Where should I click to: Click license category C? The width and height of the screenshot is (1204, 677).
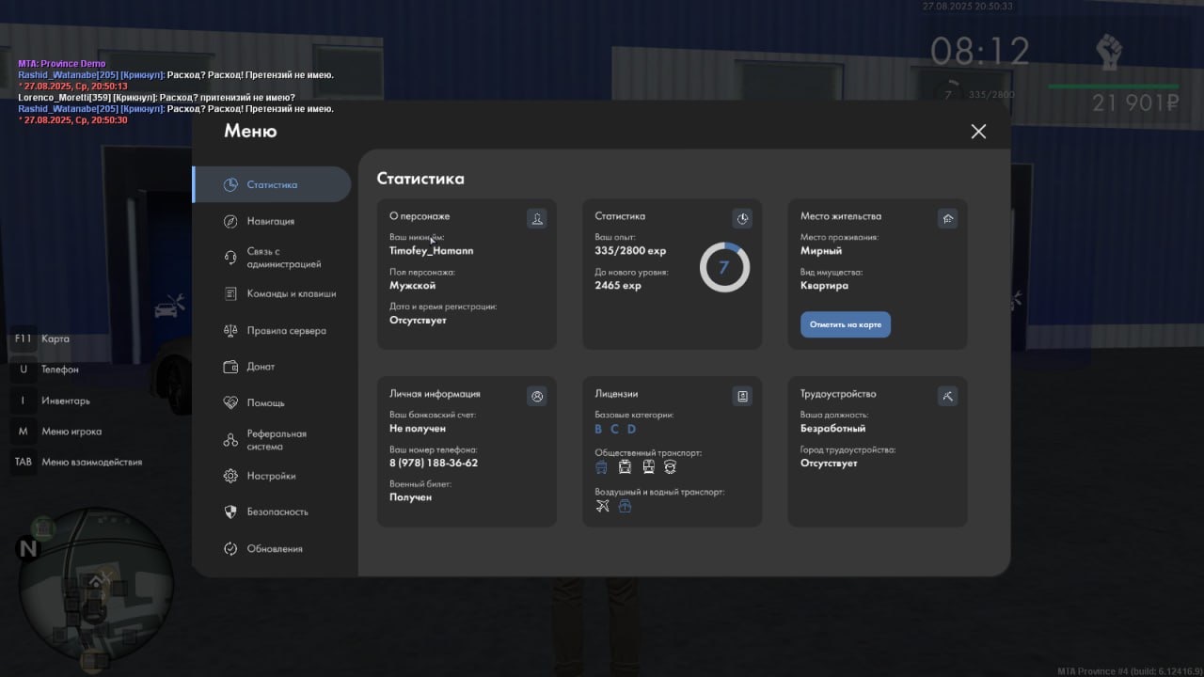[x=614, y=429]
